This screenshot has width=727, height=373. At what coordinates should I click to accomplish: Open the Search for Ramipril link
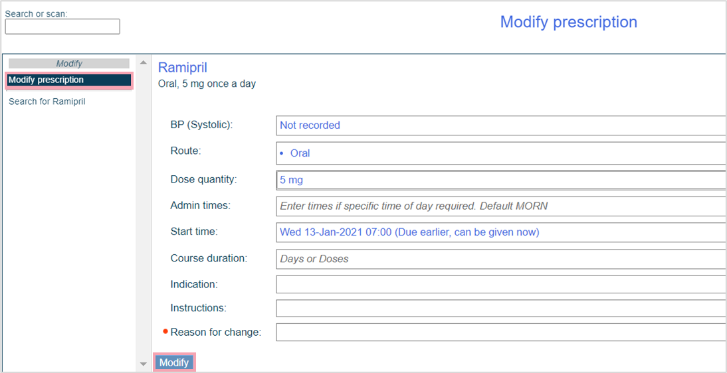coord(47,102)
